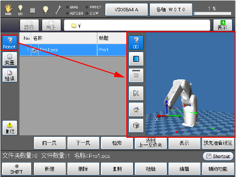Click the 新建 new file button
Image resolution: width=236 pixels, height=177 pixels.
pos(49,169)
